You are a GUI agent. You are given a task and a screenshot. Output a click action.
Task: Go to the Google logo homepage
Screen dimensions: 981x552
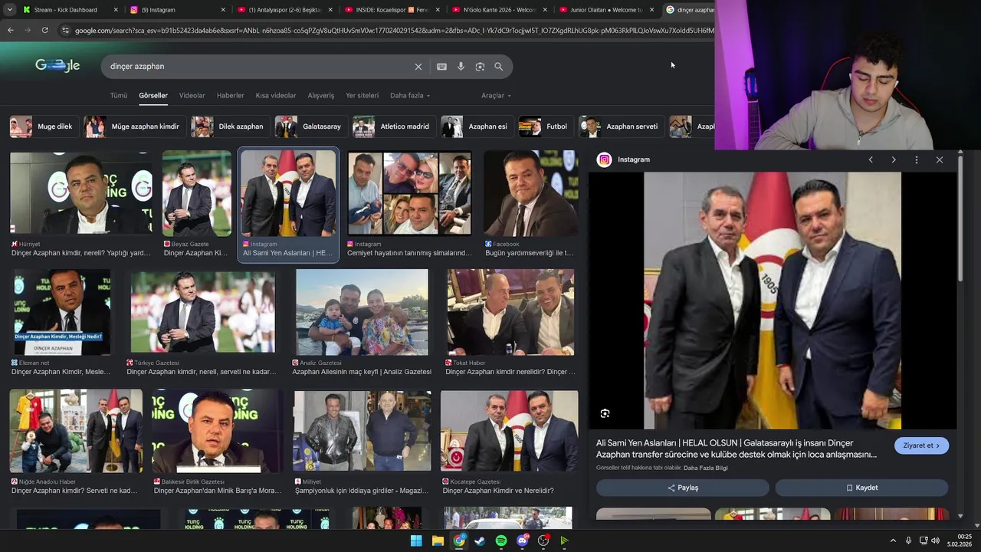point(57,66)
